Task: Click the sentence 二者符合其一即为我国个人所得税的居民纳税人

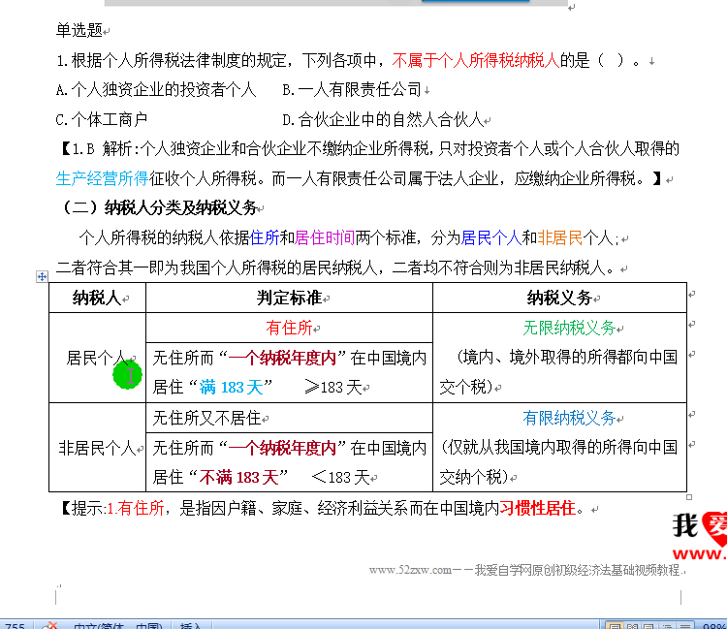Action: pyautogui.click(x=217, y=267)
